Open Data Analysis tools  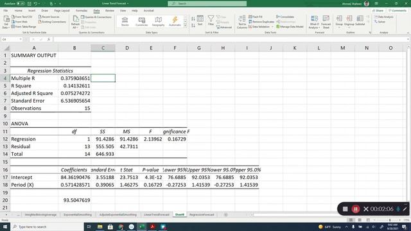pos(384,17)
